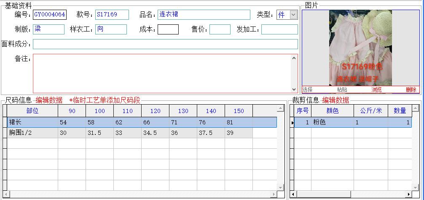The width and height of the screenshot is (424, 200).
Task: Click cell 39 in 胸围1/2 row
Action: coord(239,133)
